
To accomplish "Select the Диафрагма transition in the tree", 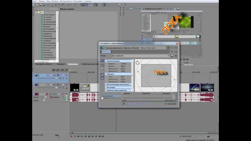I will coord(47,34).
